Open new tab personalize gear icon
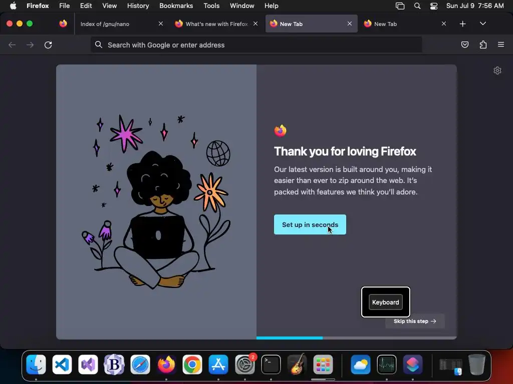513x384 pixels. [x=497, y=70]
